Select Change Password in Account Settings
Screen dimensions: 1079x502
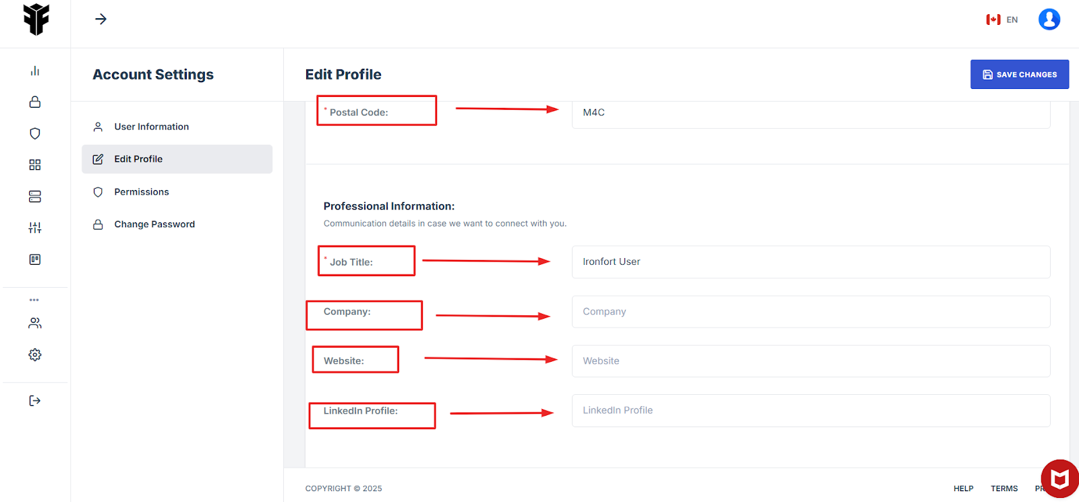(x=154, y=224)
